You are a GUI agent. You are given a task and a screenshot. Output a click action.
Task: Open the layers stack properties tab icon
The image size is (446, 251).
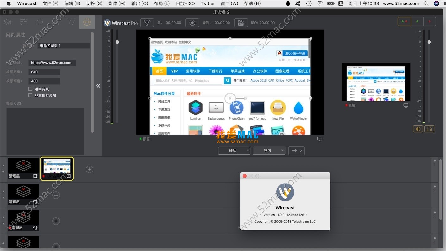pyautogui.click(x=8, y=22)
